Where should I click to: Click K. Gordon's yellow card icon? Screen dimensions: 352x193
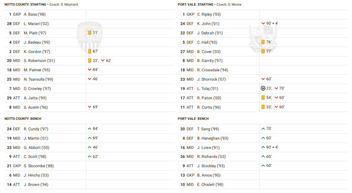pyautogui.click(x=89, y=52)
